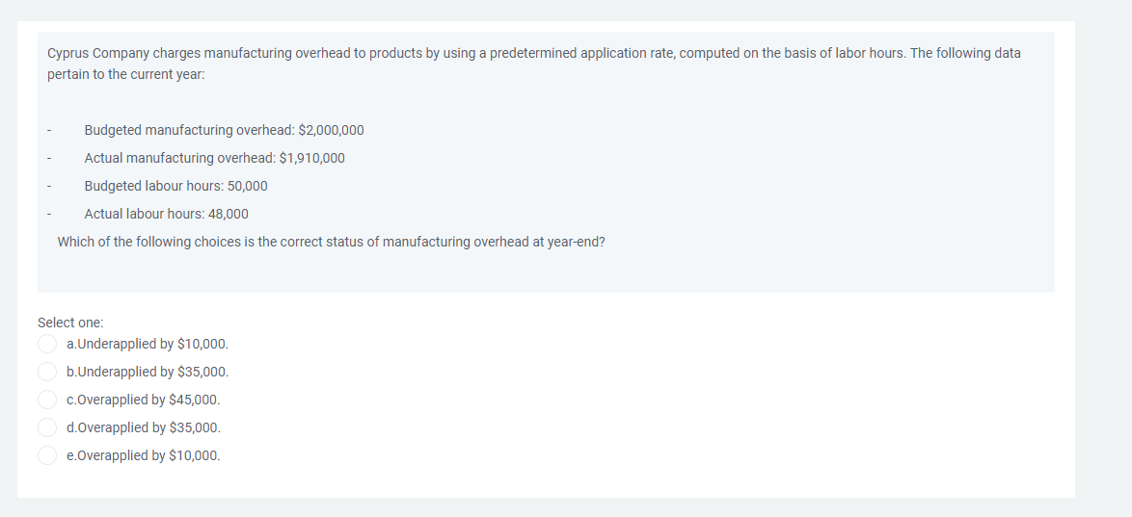1132x517 pixels.
Task: Click the dash bullet before Actual labour hours
Action: pos(51,215)
